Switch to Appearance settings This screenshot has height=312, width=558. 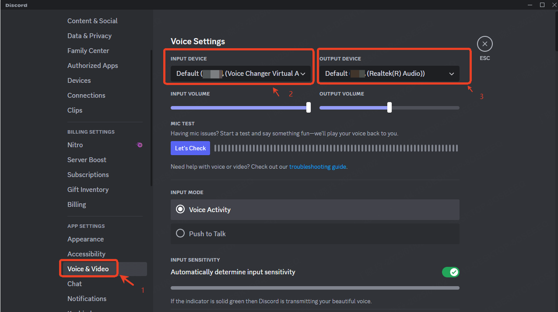pyautogui.click(x=85, y=239)
